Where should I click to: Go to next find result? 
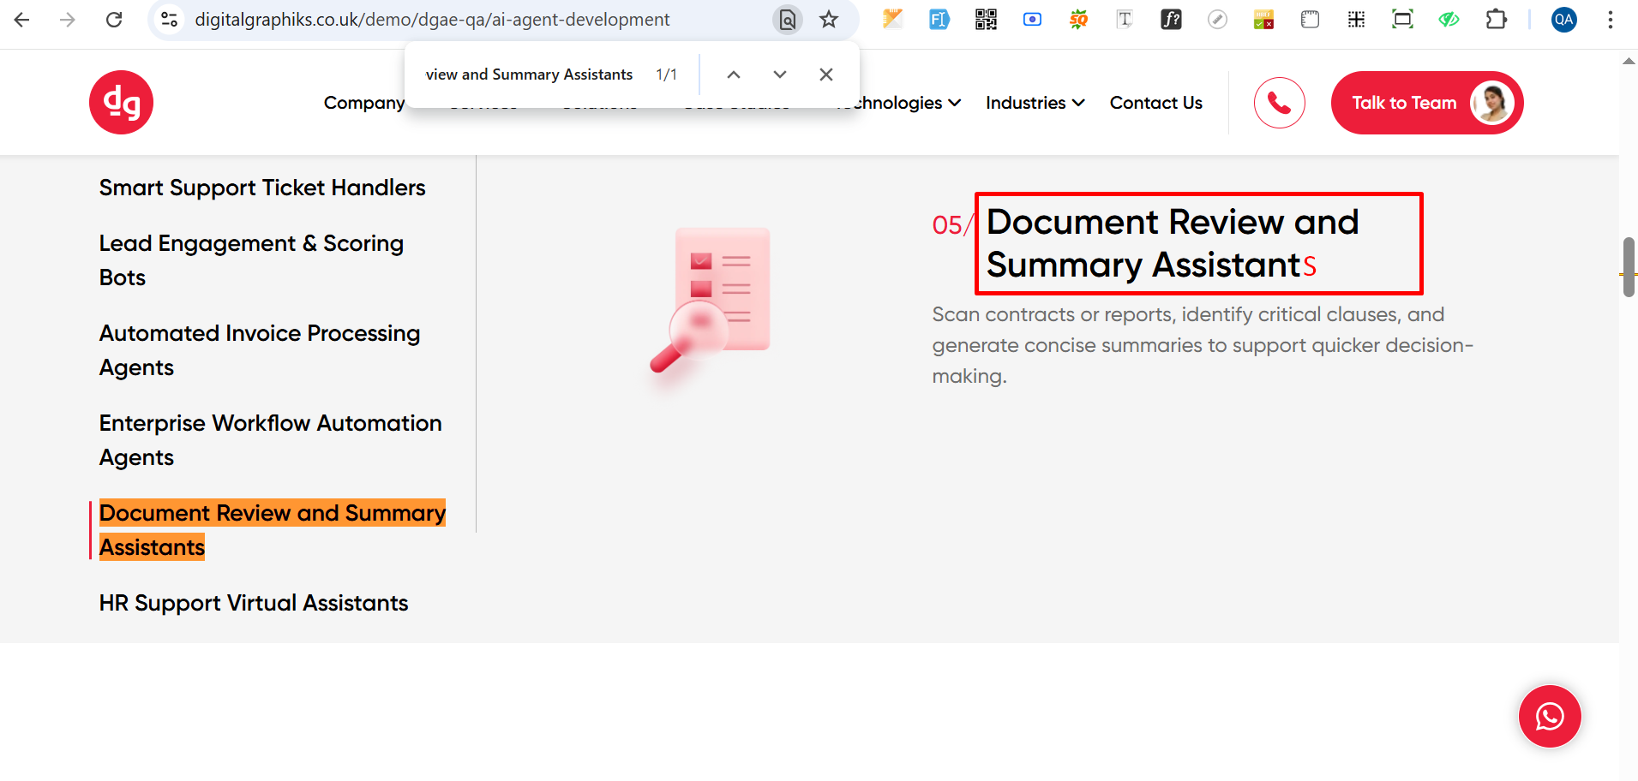[x=779, y=75]
